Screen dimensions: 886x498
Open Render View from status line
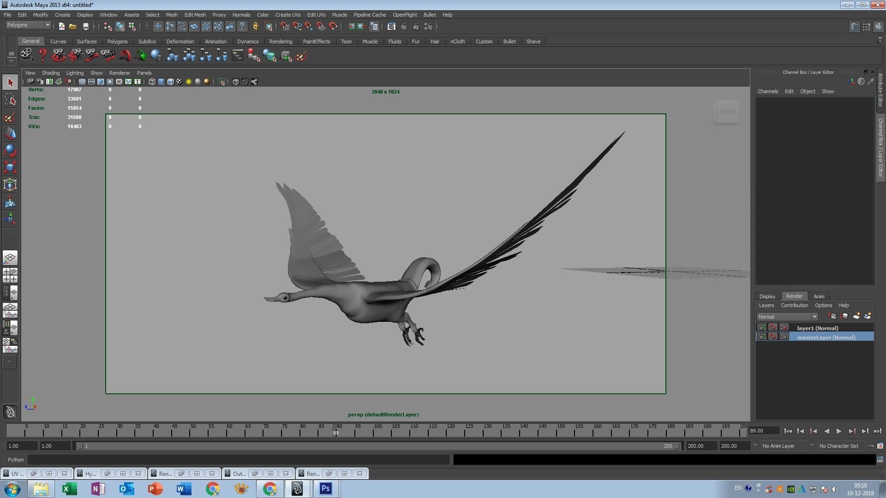tap(391, 26)
